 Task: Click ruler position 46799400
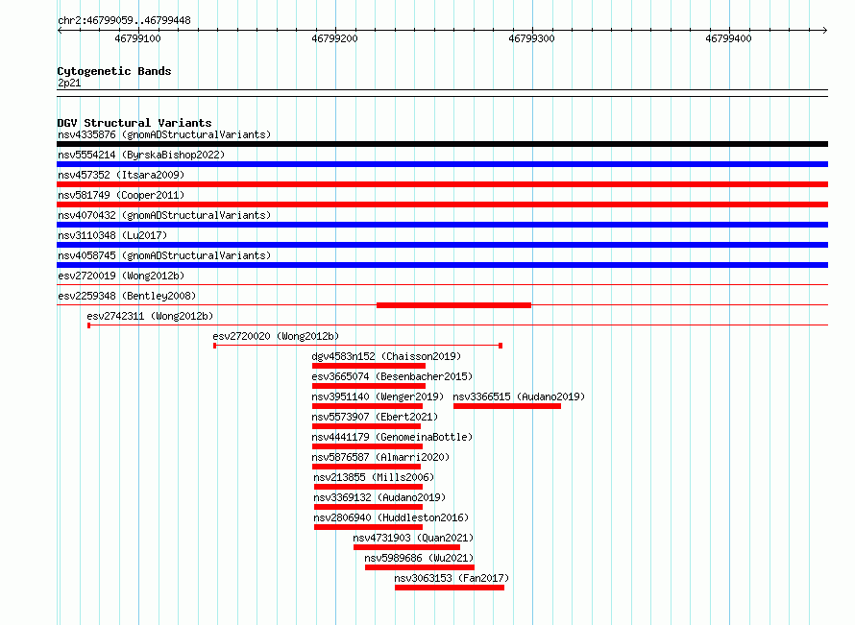[x=728, y=38]
